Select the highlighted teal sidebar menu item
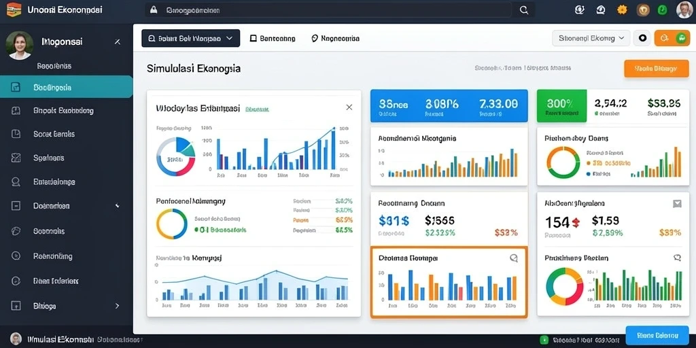This screenshot has height=348, width=696. coord(66,87)
